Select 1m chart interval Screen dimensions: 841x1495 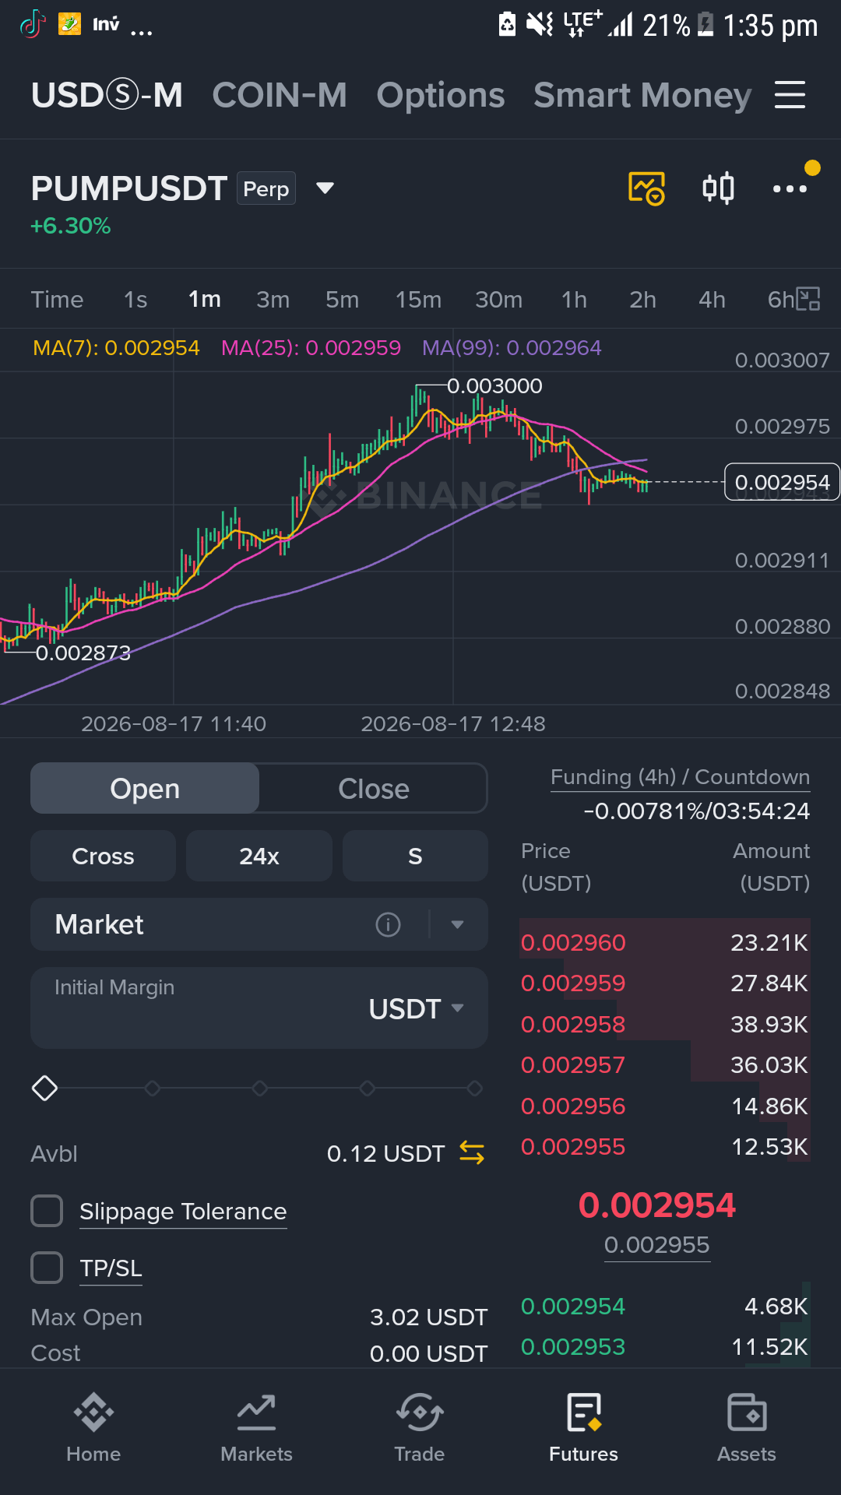pos(205,299)
